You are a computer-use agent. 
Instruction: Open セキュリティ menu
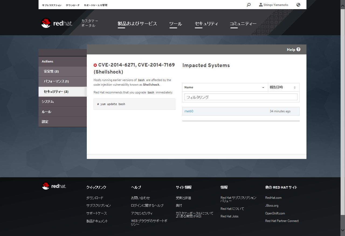click(x=206, y=24)
